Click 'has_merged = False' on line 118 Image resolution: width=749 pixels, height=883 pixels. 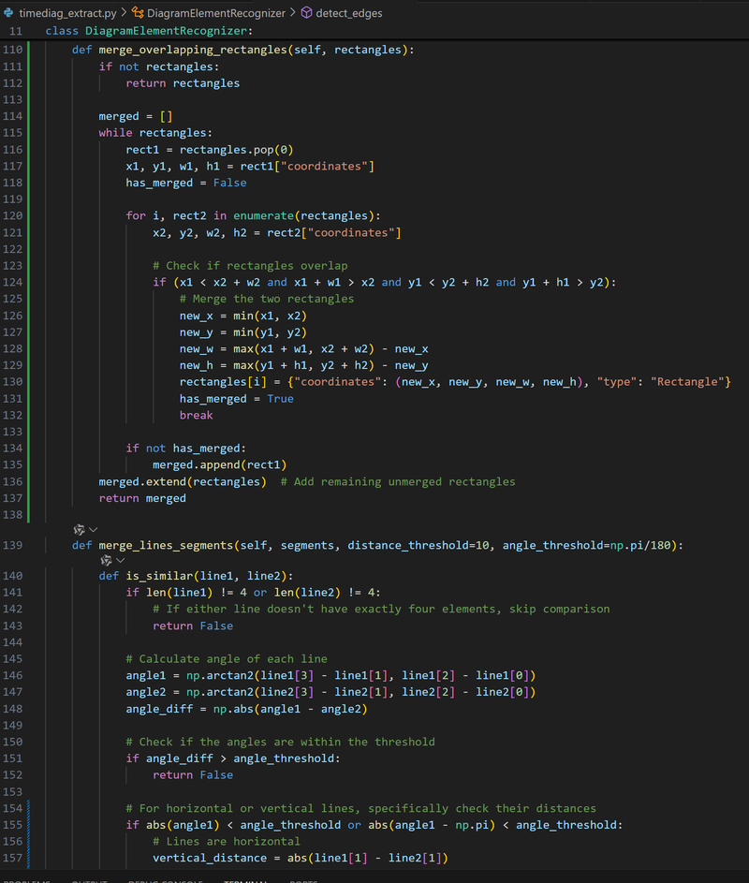pyautogui.click(x=185, y=183)
